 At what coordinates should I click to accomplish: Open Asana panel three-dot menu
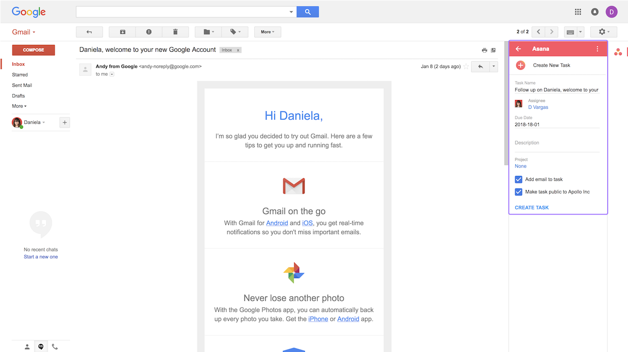(598, 49)
